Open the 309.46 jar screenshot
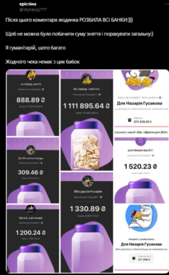Screen dimensions: 169x275 pyautogui.click(x=33, y=170)
